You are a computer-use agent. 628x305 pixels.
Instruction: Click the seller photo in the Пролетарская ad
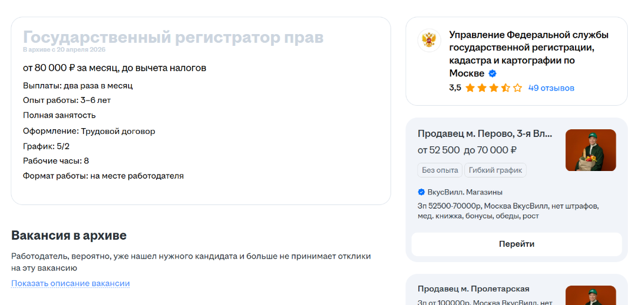pyautogui.click(x=590, y=296)
